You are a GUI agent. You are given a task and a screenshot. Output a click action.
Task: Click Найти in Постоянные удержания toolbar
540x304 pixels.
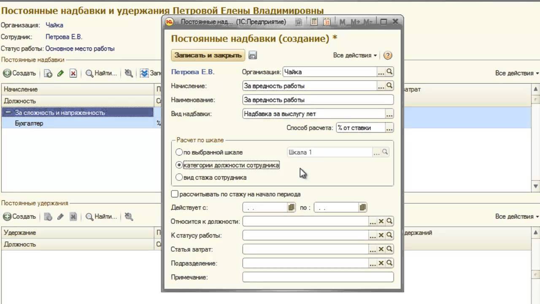tap(101, 216)
